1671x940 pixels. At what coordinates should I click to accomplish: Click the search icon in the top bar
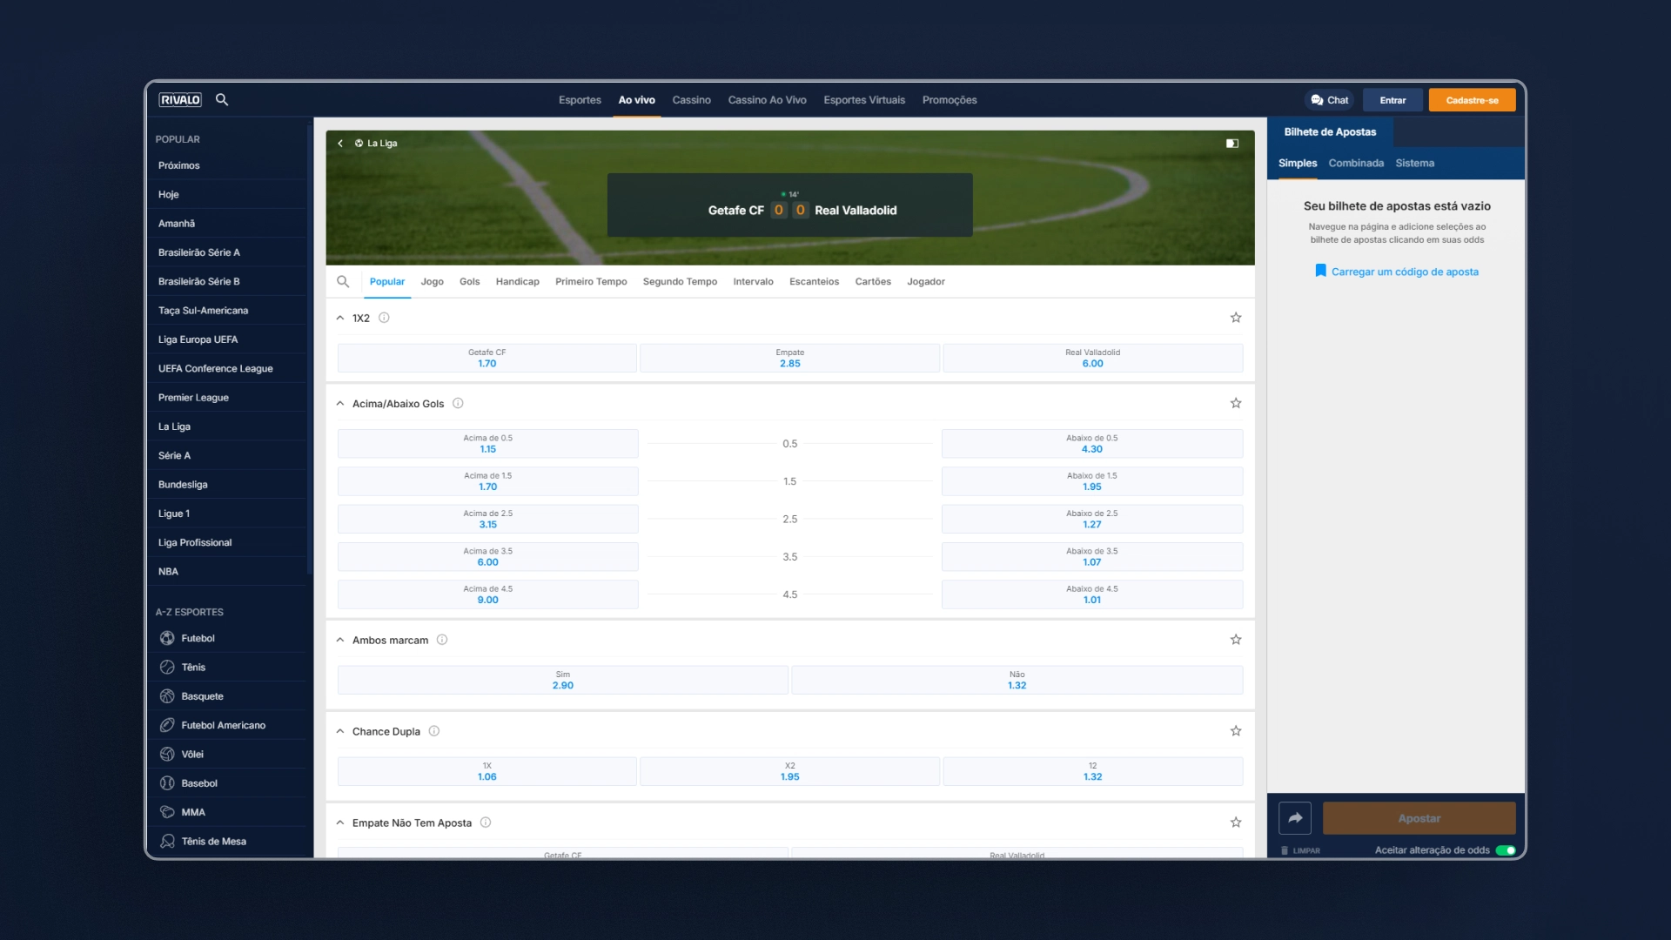224,100
